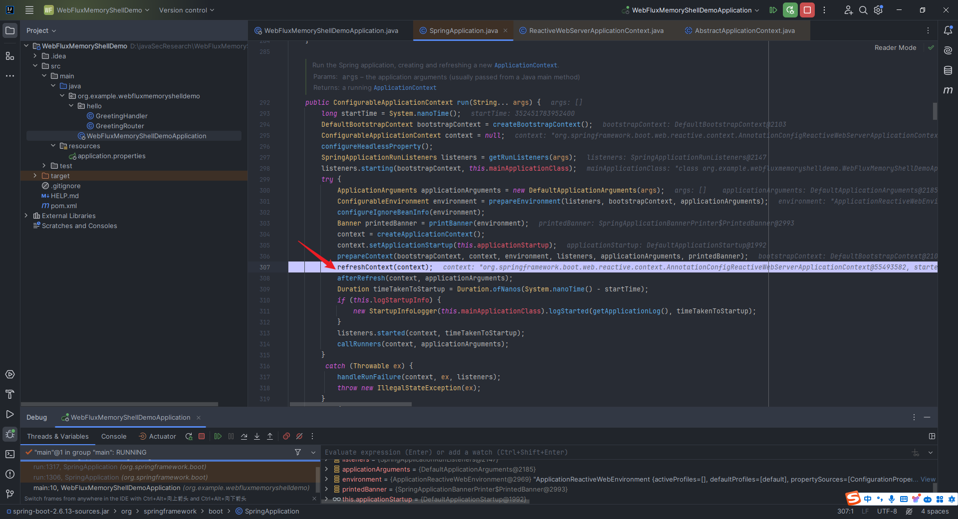Expand the .idea folder

[35, 56]
